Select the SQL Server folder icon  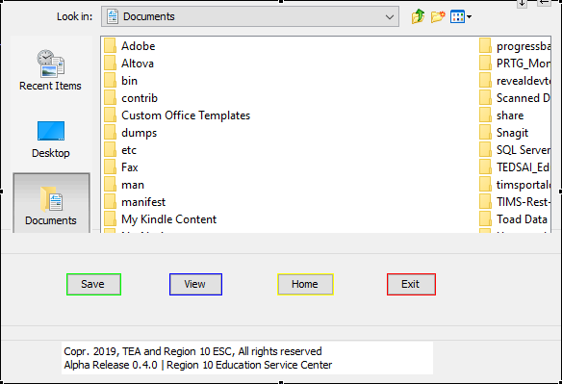coord(485,150)
